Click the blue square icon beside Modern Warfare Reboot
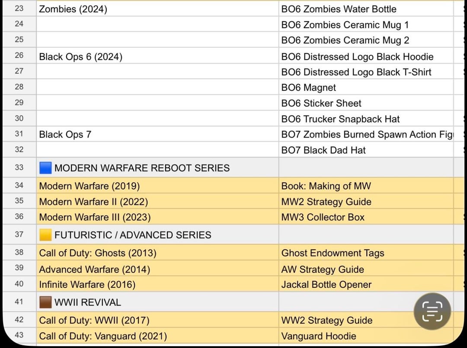Image resolution: width=467 pixels, height=348 pixels. click(x=45, y=168)
